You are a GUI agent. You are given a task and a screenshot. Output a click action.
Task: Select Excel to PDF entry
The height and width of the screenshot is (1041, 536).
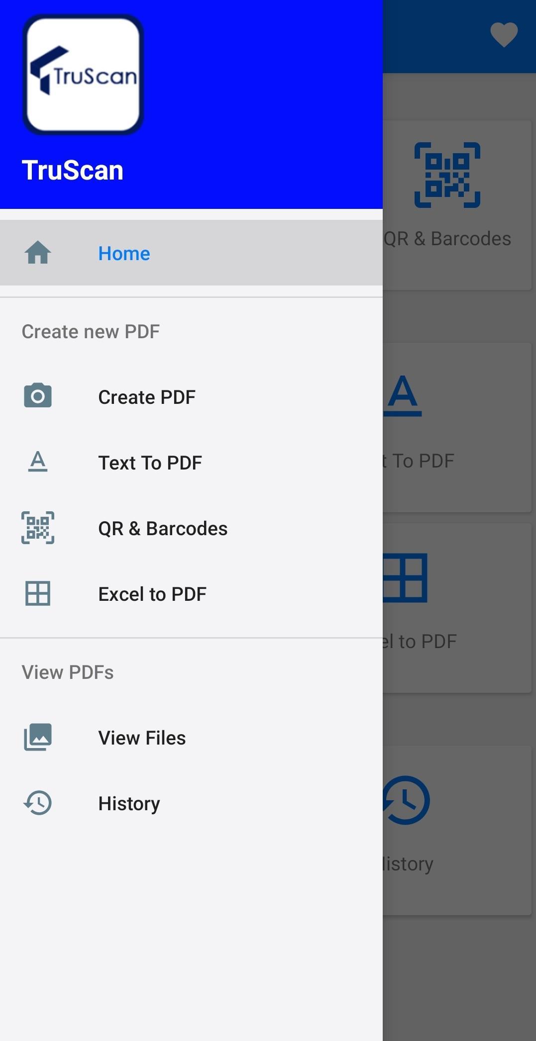coord(191,594)
